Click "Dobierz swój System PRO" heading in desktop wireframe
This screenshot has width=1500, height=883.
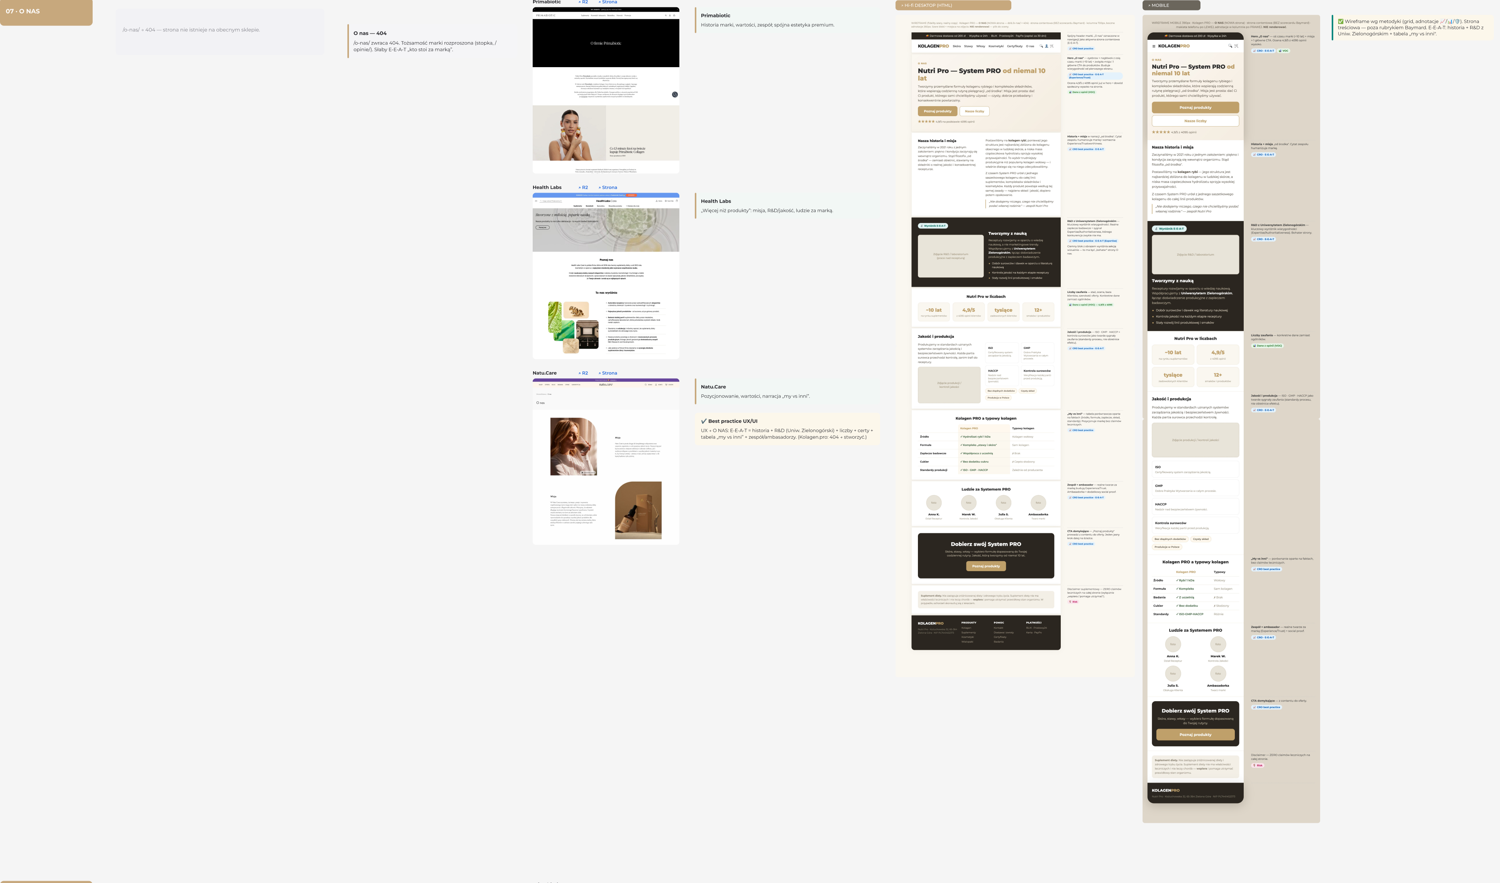pos(986,544)
